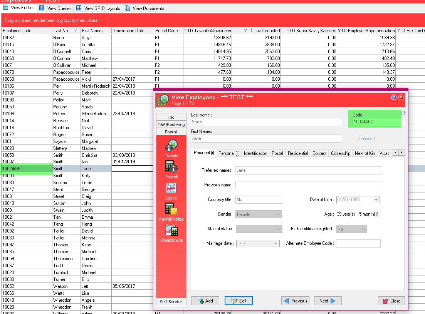Select the Identification tab

pyautogui.click(x=255, y=153)
